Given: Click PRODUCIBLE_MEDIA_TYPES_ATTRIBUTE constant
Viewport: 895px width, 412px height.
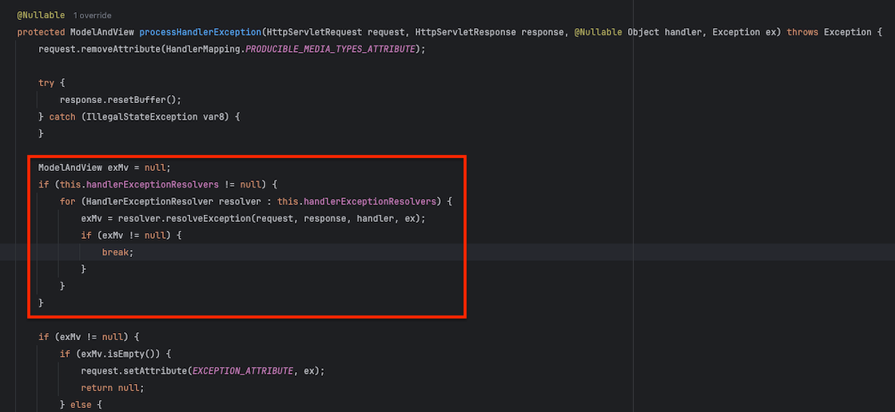Looking at the screenshot, I should coord(332,49).
